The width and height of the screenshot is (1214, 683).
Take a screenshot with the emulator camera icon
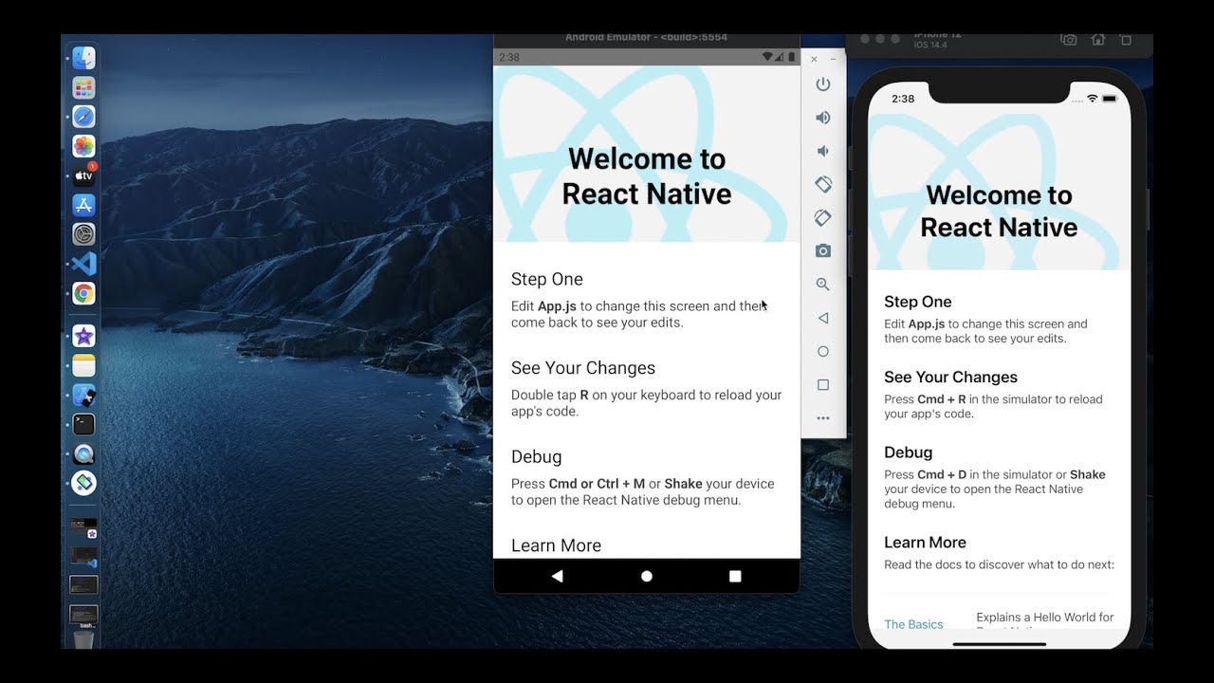point(823,250)
